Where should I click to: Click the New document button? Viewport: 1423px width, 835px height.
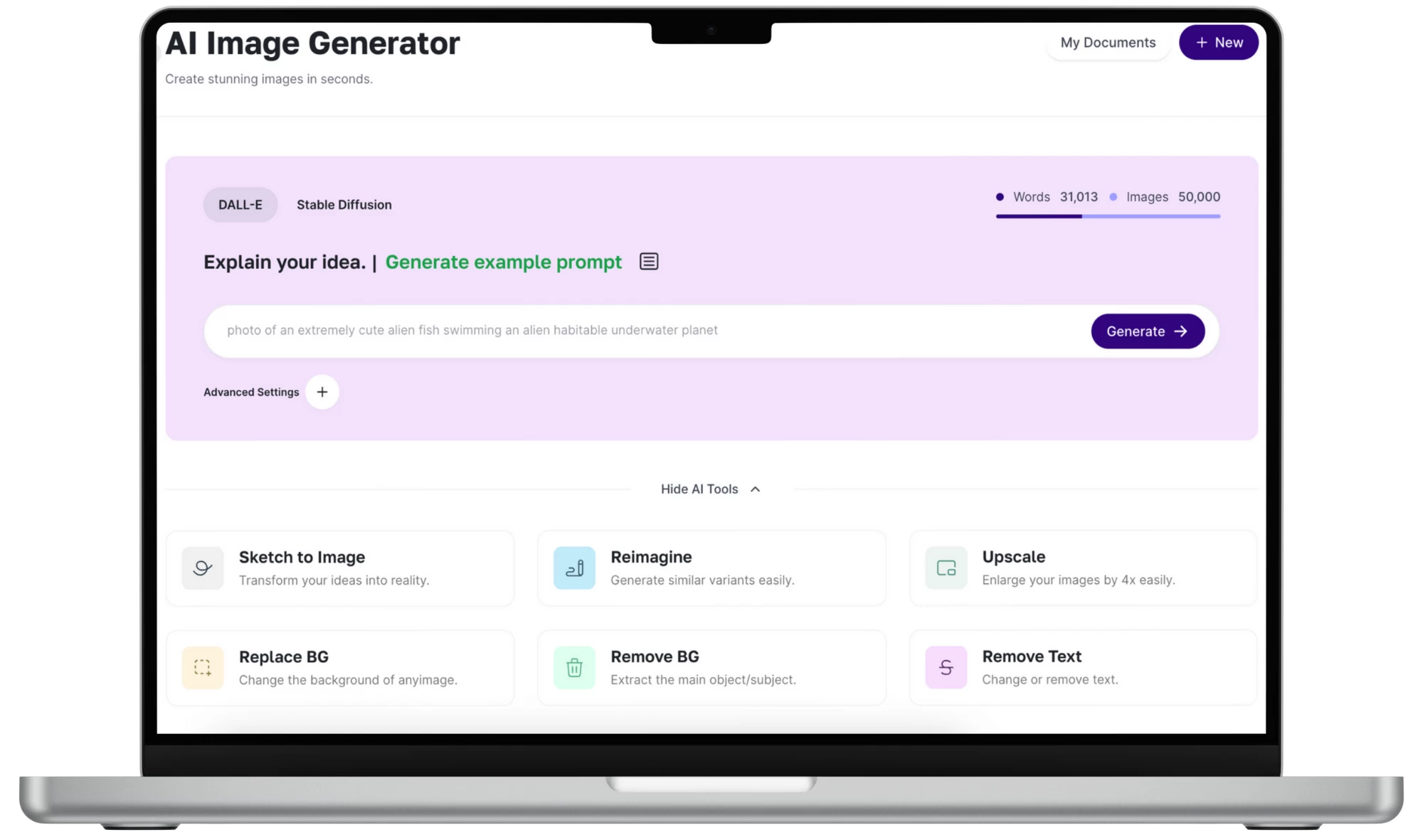coord(1218,42)
